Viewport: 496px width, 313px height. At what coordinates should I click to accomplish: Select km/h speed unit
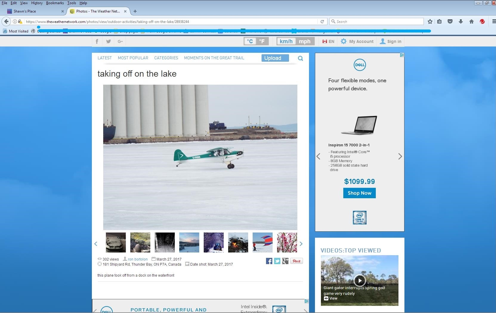pyautogui.click(x=286, y=41)
